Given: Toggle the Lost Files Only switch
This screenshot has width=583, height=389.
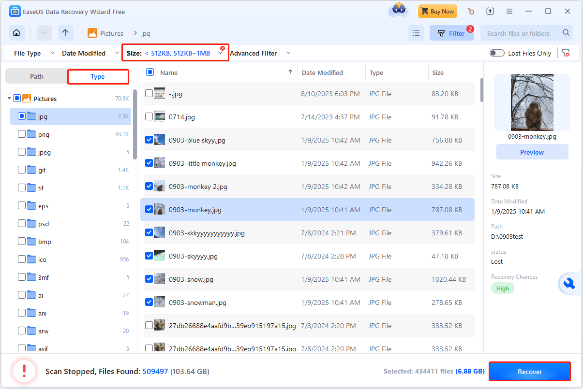Looking at the screenshot, I should (497, 53).
